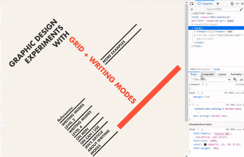Close the DevTools panel
The height and width of the screenshot is (157, 244).
pos(242,4)
